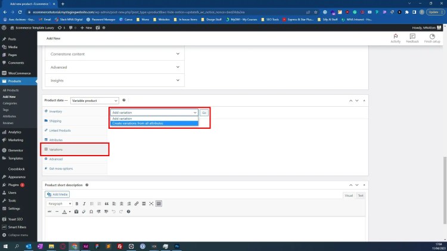Image resolution: width=447 pixels, height=251 pixels.
Task: Click paste as text icon
Action: (76, 212)
